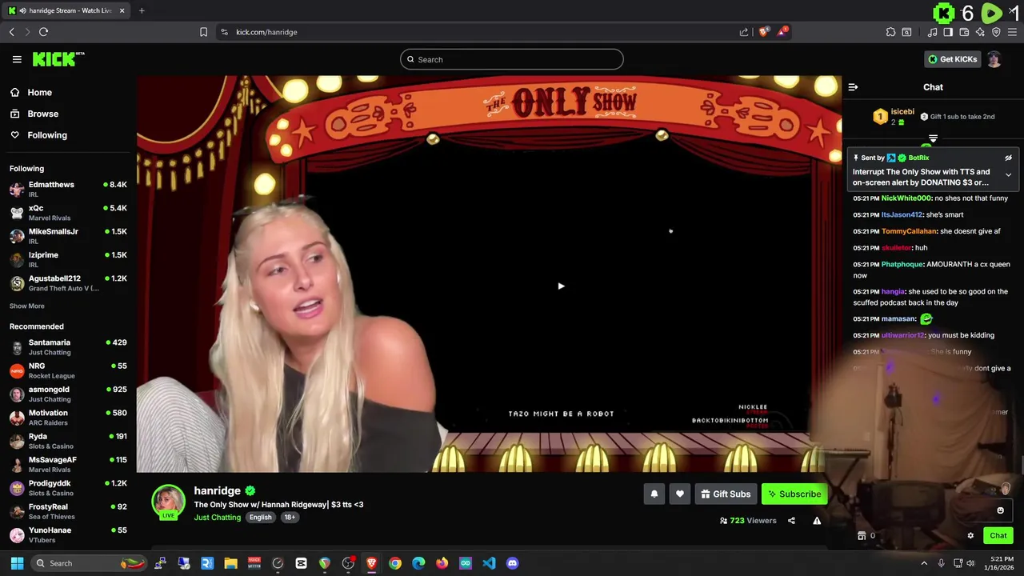The image size is (1024, 576).
Task: Collapse the chat panel arrow icon
Action: 853,87
